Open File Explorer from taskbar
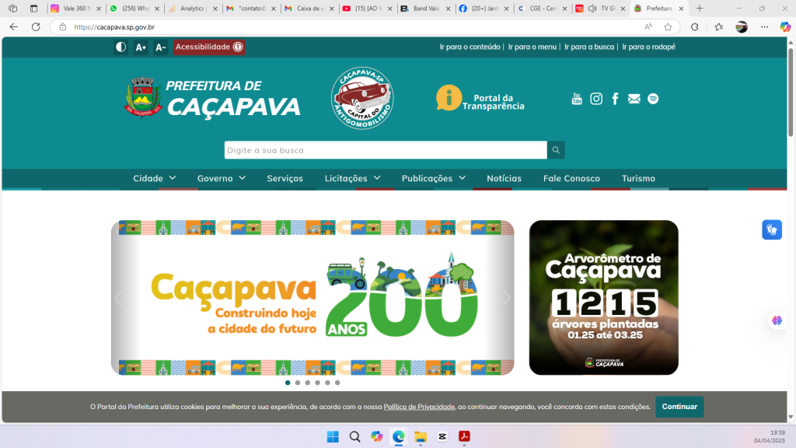796x448 pixels. (421, 437)
